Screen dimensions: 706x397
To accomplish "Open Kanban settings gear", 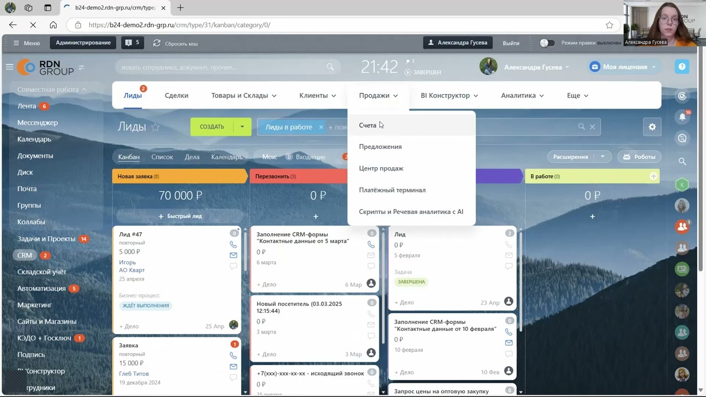I will click(x=652, y=127).
